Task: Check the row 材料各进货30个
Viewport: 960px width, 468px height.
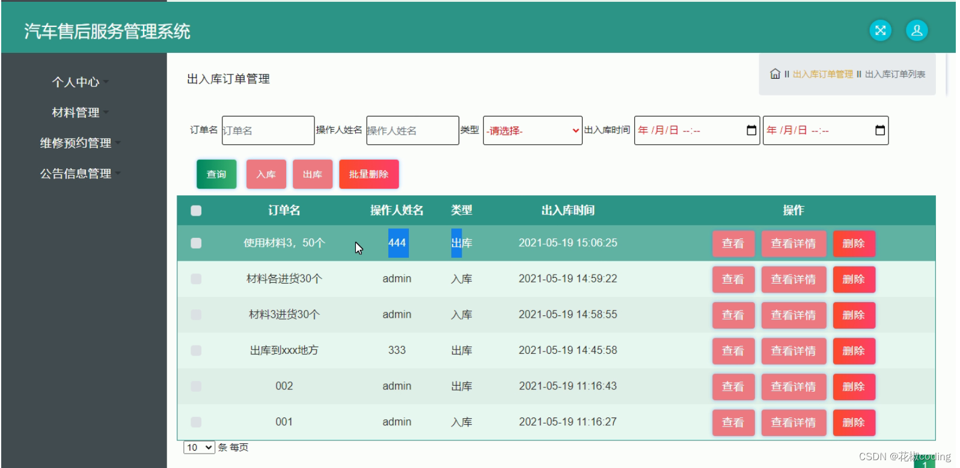Action: (196, 279)
